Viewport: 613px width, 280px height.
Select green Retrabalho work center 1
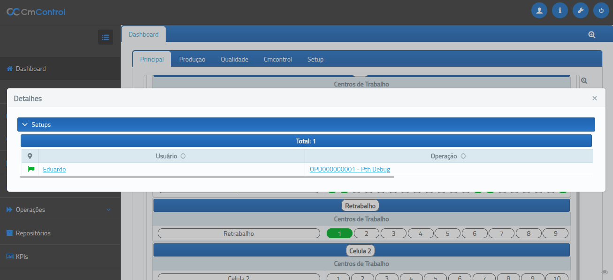click(x=339, y=233)
